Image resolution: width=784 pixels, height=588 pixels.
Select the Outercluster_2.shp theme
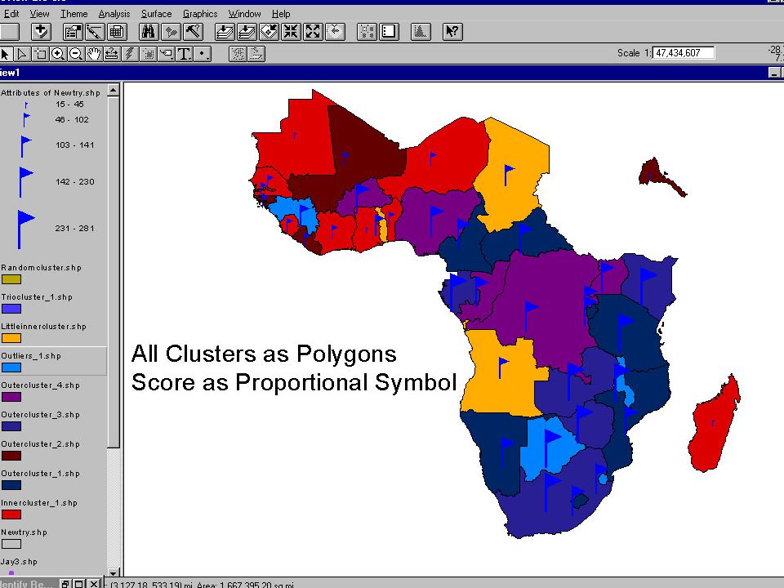click(40, 444)
